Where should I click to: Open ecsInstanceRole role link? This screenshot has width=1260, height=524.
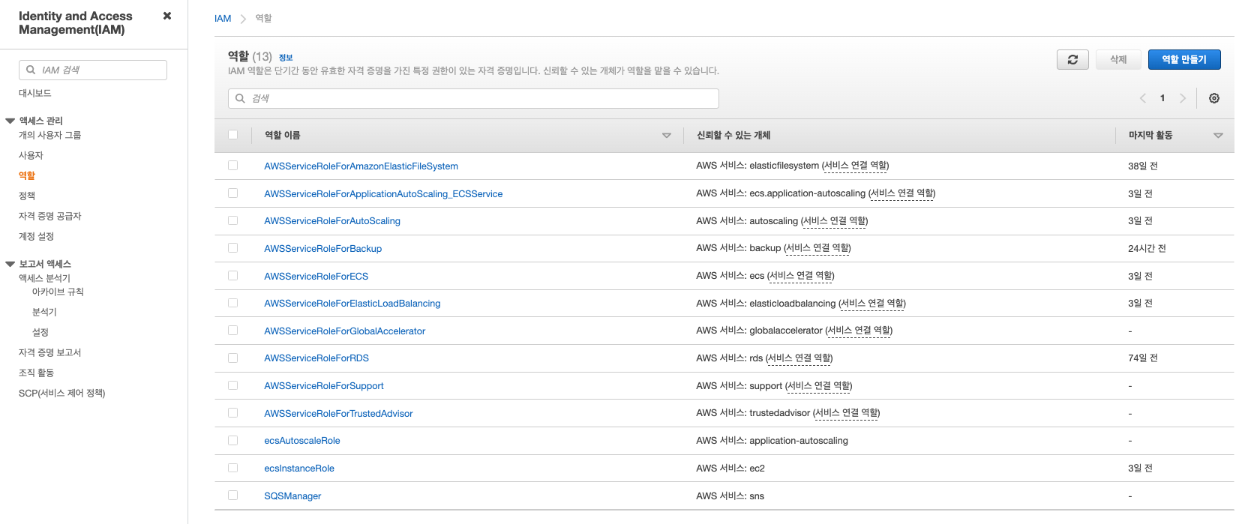(x=299, y=469)
